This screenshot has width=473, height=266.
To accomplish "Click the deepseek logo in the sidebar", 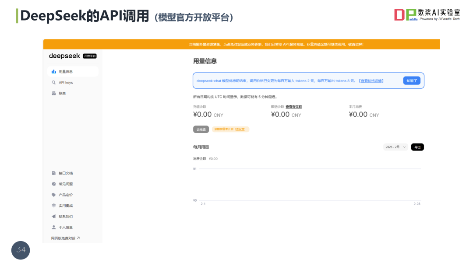I will tap(64, 56).
